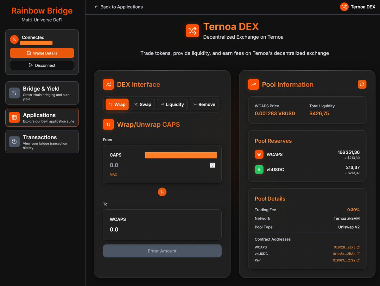Click the Applications grid icon
The height and width of the screenshot is (286, 380).
point(14,118)
